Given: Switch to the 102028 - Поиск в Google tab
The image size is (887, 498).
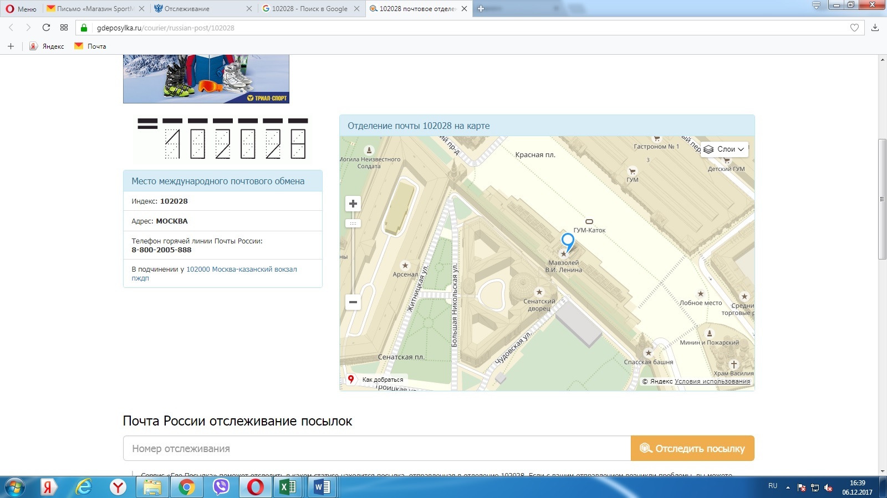Looking at the screenshot, I should pyautogui.click(x=310, y=9).
